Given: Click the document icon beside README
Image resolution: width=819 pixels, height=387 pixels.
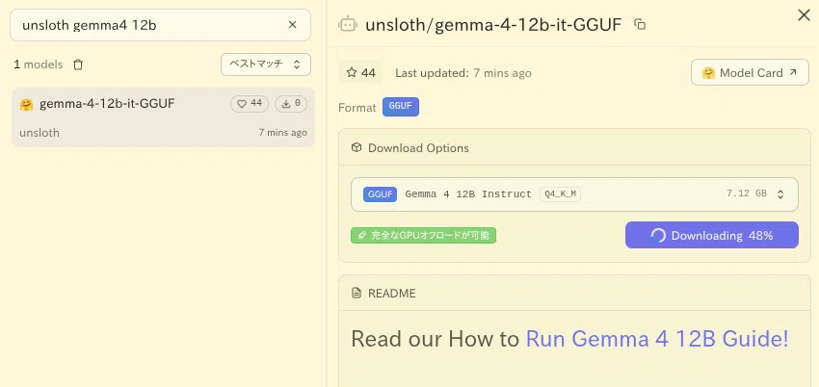Looking at the screenshot, I should (x=357, y=293).
